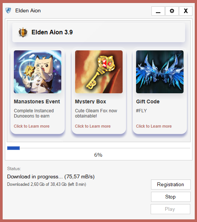The width and height of the screenshot is (197, 222).
Task: Open the Registration button
Action: pos(171,184)
